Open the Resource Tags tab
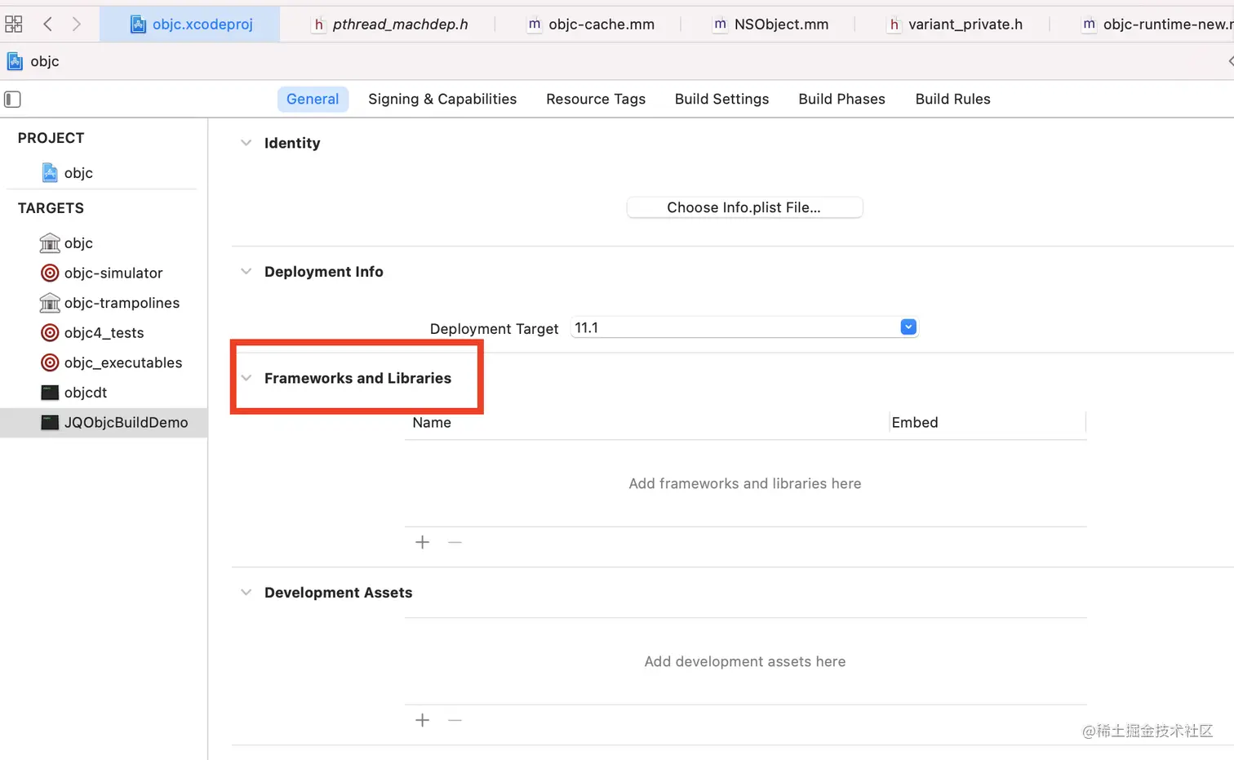Image resolution: width=1234 pixels, height=760 pixels. click(x=596, y=99)
